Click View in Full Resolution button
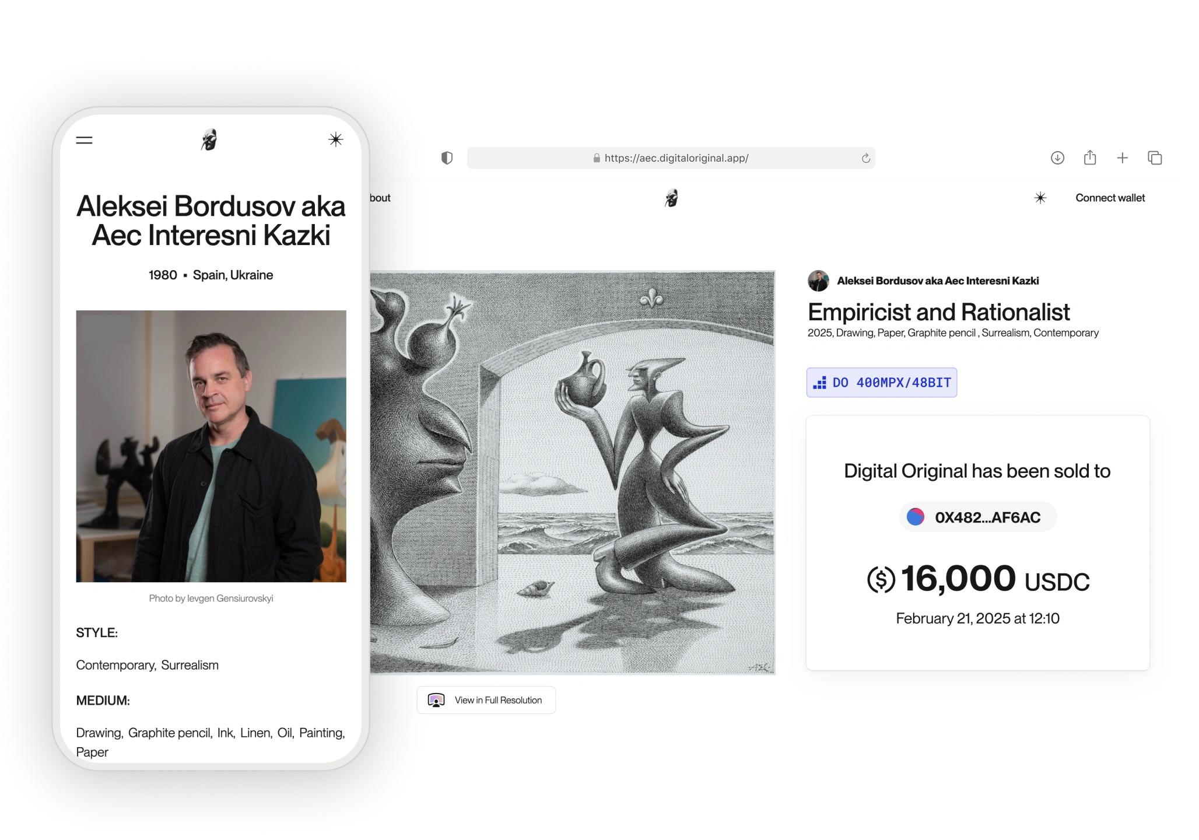 486,700
